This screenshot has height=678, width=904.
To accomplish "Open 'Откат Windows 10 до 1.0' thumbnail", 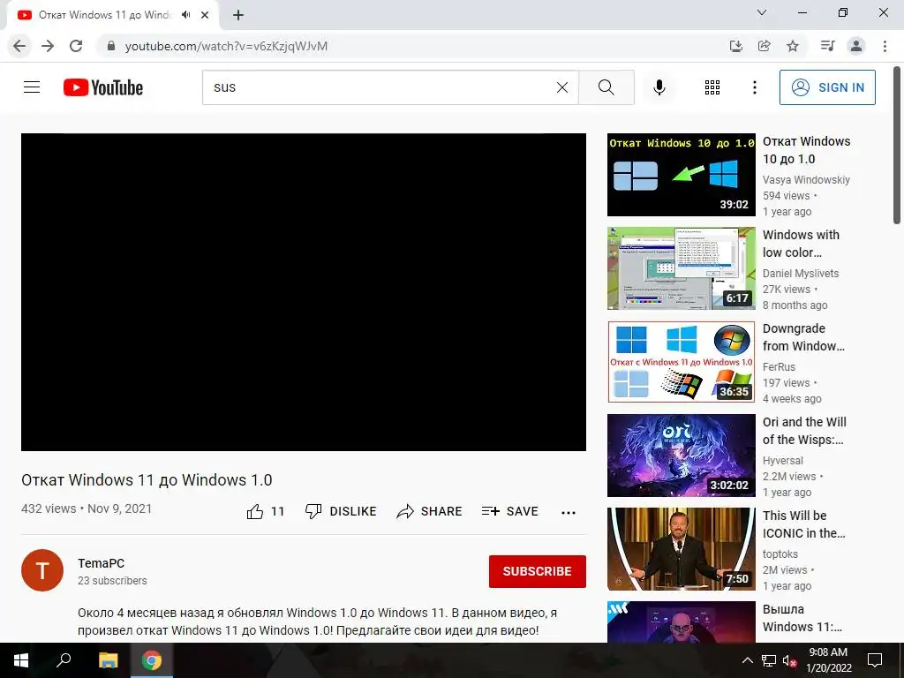I will [681, 175].
